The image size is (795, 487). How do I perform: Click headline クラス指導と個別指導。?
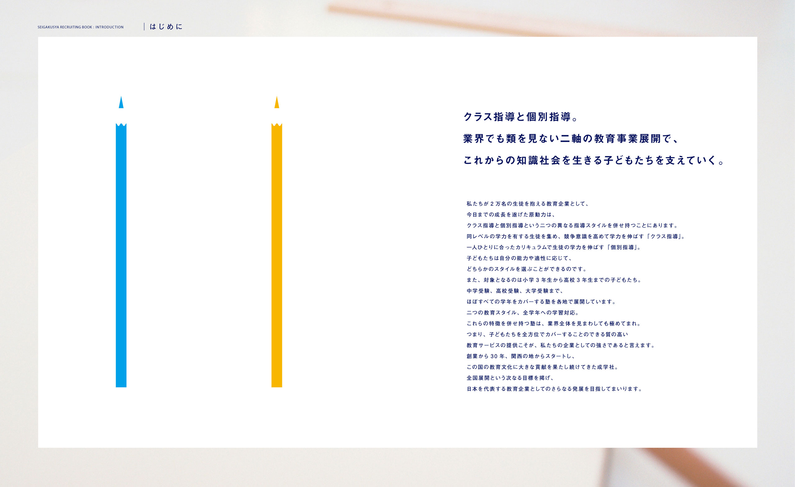[x=521, y=117]
